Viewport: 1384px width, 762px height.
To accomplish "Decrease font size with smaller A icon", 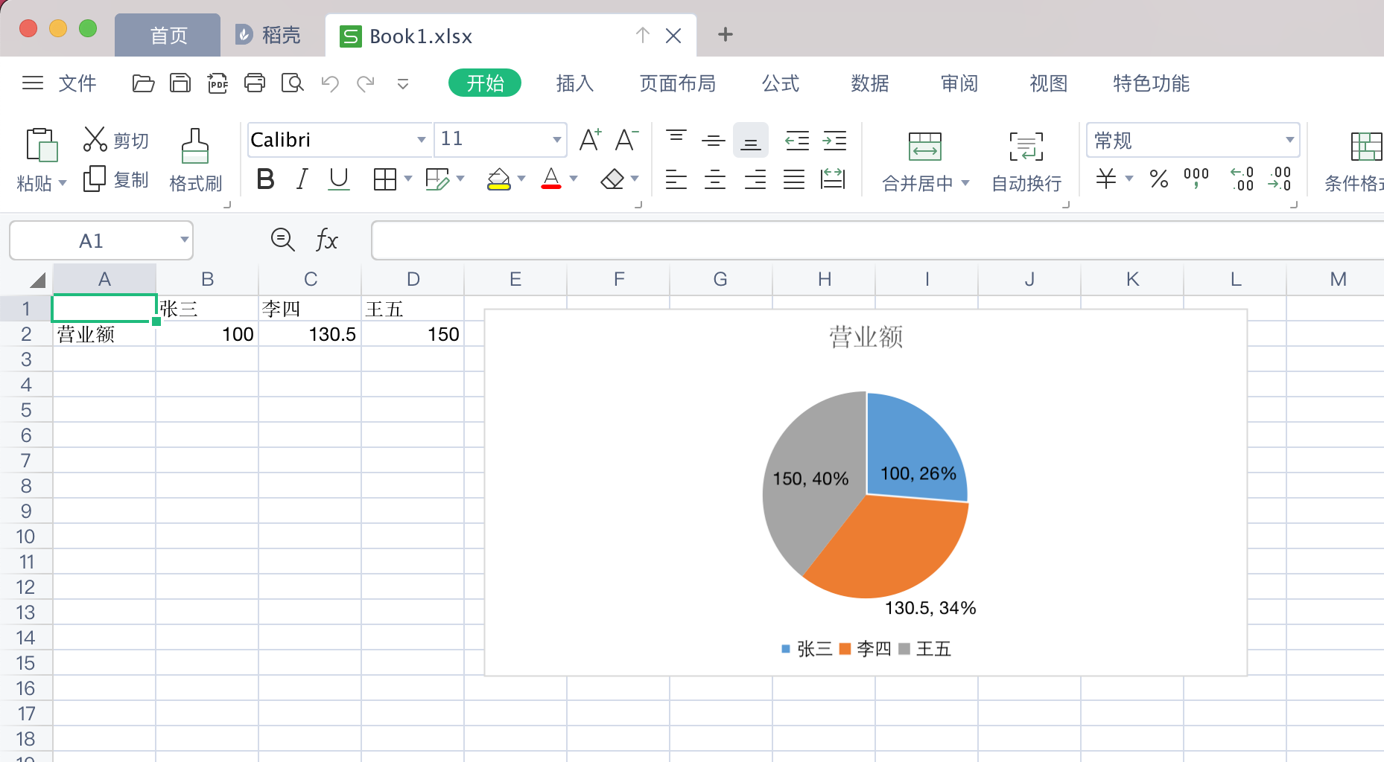I will tap(626, 139).
